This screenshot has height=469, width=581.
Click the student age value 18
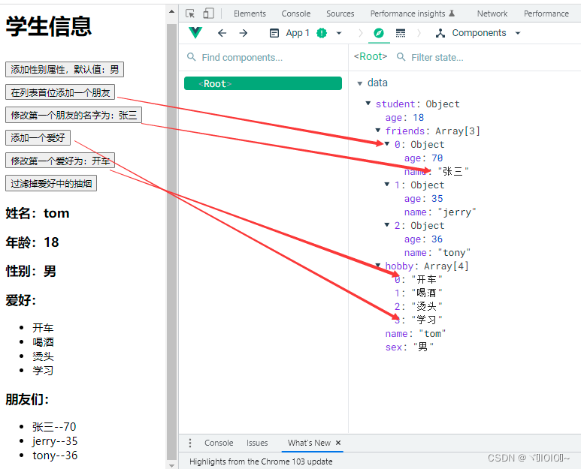pyautogui.click(x=419, y=118)
